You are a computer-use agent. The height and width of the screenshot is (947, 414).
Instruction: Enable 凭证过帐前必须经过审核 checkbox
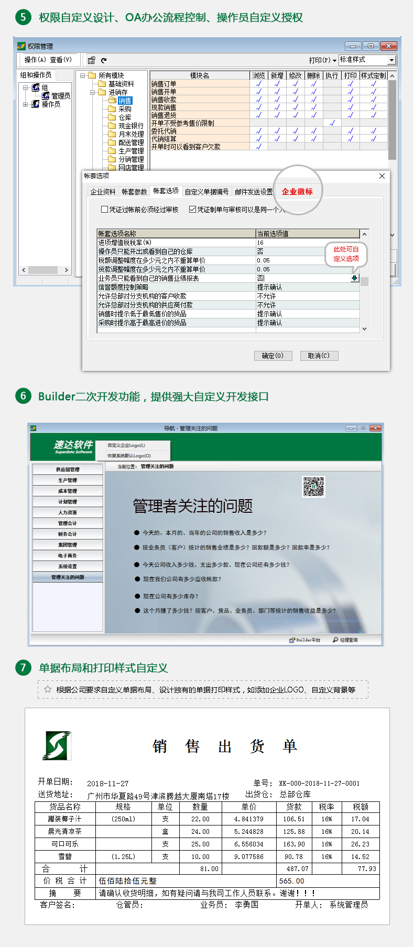point(104,210)
